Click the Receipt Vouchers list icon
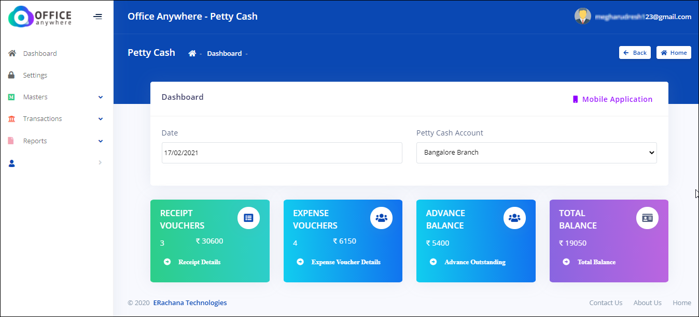The height and width of the screenshot is (317, 699). [x=248, y=218]
